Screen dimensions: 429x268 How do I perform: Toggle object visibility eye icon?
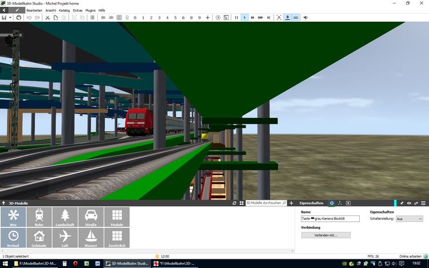click(409, 203)
